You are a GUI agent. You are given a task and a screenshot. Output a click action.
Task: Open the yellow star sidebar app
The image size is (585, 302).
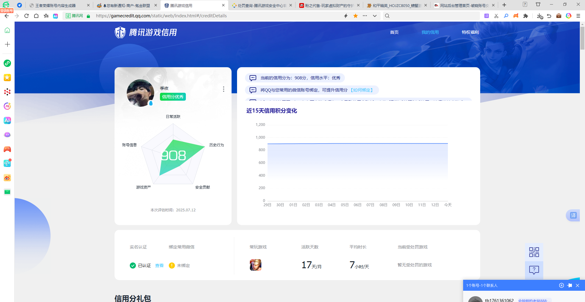pos(7,78)
